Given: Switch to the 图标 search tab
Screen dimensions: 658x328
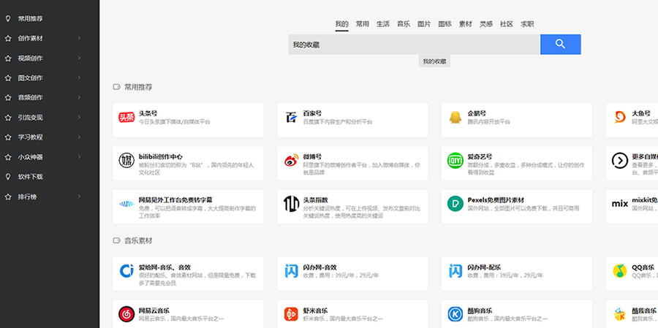Looking at the screenshot, I should (x=445, y=24).
